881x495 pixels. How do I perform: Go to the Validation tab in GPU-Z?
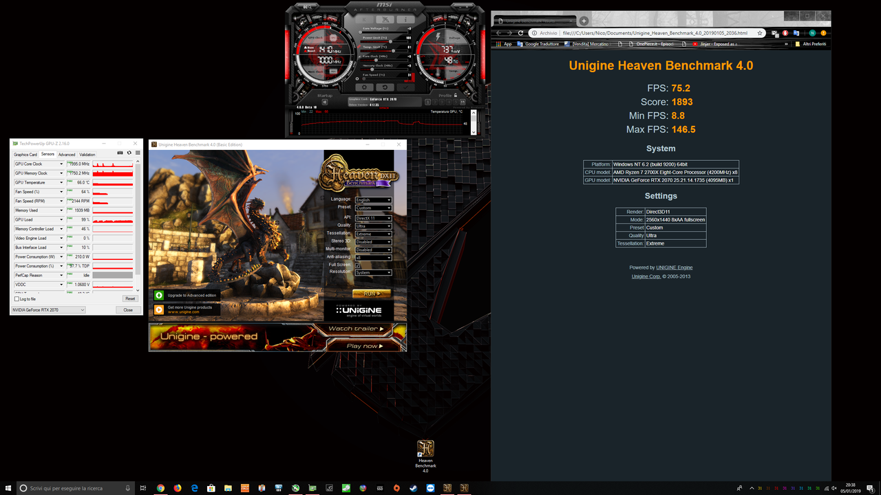point(87,155)
